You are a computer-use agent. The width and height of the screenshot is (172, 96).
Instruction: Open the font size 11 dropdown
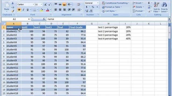[x=41, y=5]
